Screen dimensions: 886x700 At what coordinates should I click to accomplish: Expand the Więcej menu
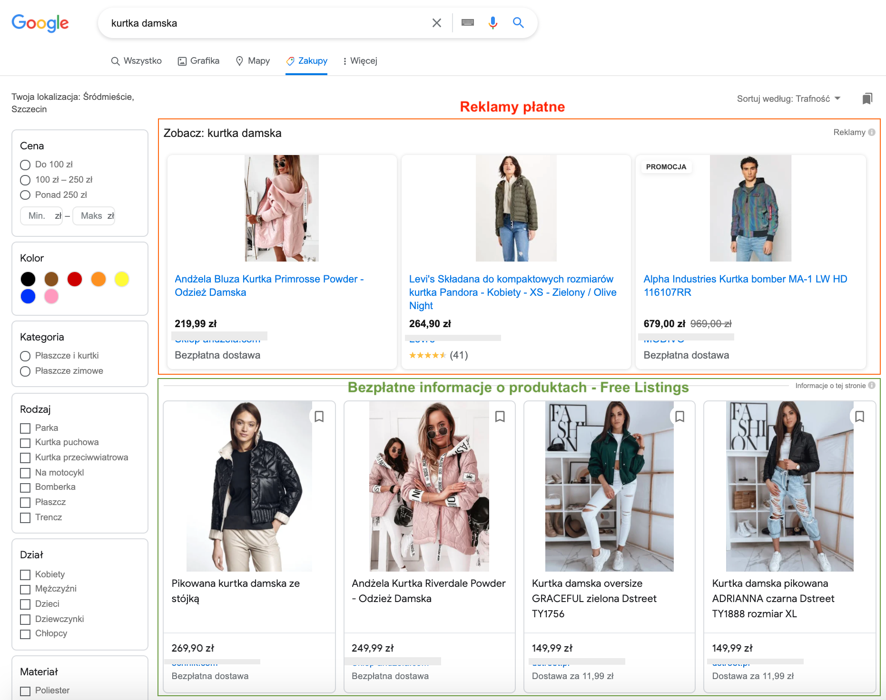360,61
